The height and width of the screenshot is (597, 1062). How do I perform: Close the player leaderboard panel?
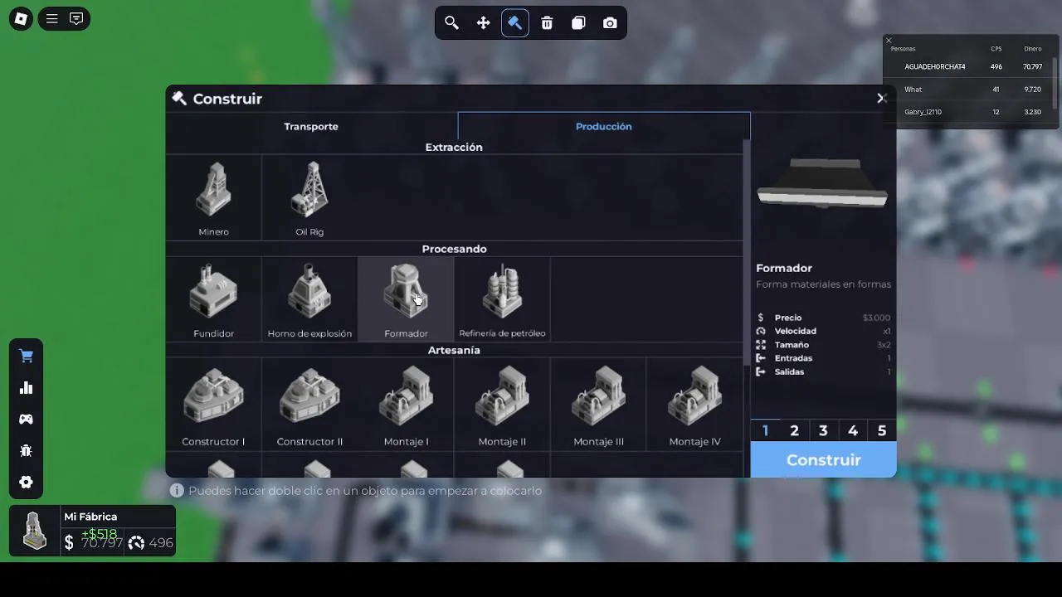tap(889, 41)
